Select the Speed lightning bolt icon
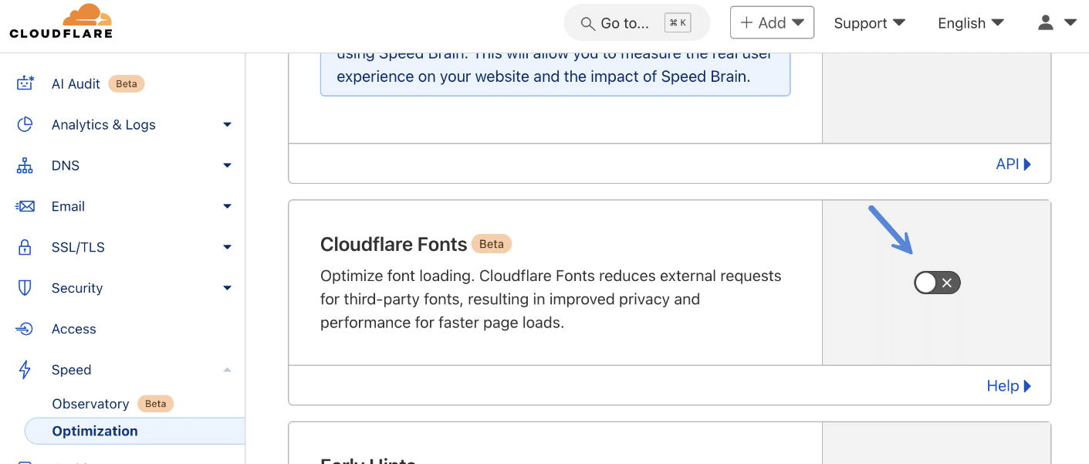1089x464 pixels. tap(25, 369)
